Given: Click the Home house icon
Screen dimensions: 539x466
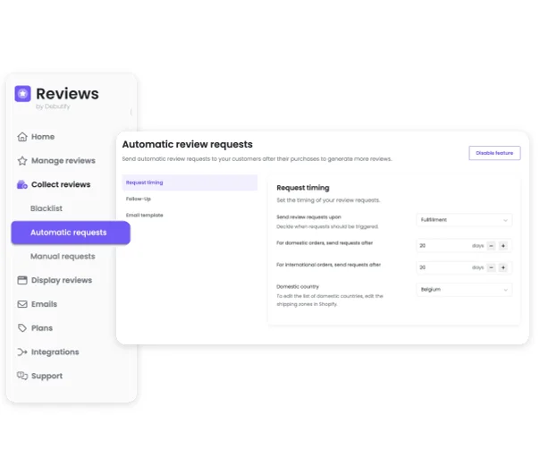Looking at the screenshot, I should click(22, 137).
